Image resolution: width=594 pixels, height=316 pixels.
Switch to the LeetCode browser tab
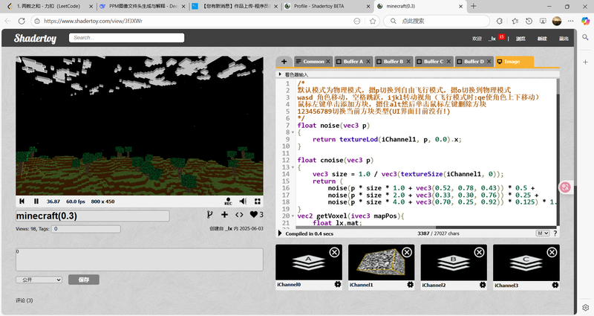[49, 6]
